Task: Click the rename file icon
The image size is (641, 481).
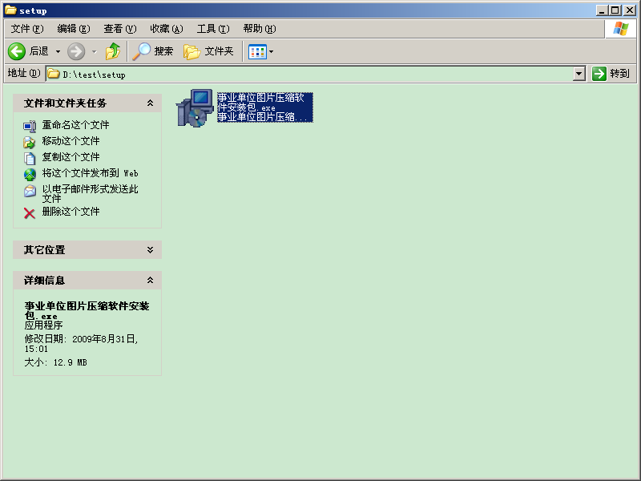Action: tap(30, 127)
